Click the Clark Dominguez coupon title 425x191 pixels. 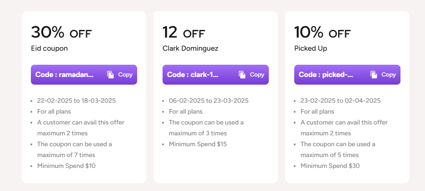(x=190, y=48)
